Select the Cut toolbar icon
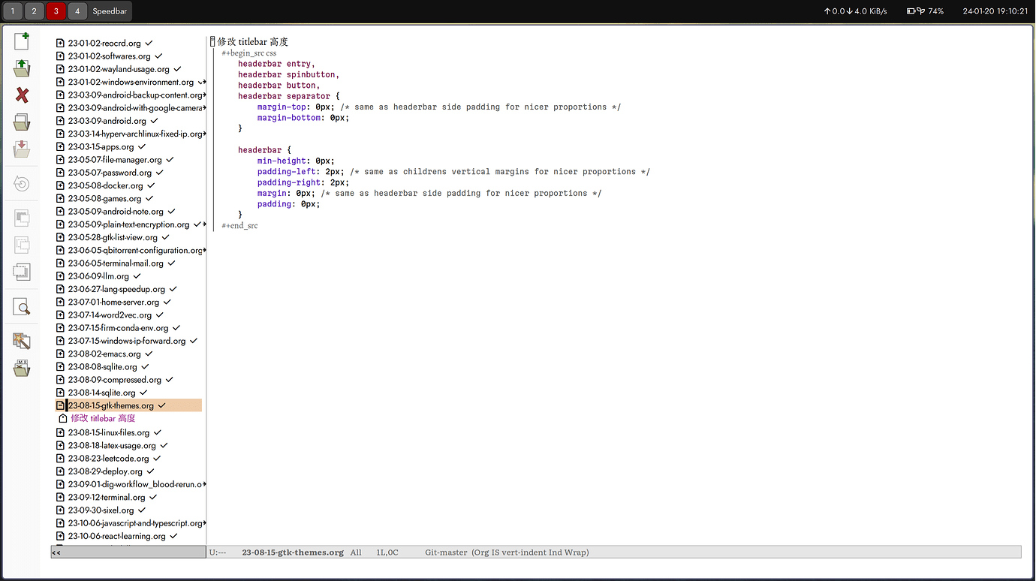1036x581 pixels. [x=21, y=218]
